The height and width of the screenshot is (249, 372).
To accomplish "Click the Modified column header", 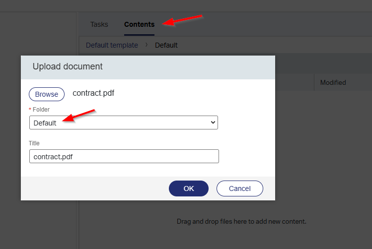I will (x=333, y=82).
